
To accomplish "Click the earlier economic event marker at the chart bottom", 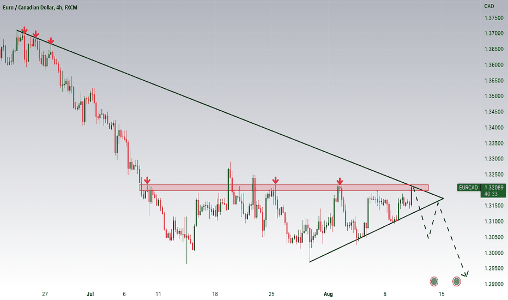I will pyautogui.click(x=434, y=281).
